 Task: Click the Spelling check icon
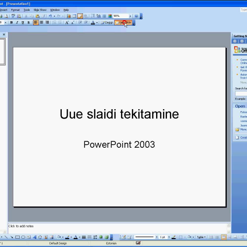coord(13,16)
